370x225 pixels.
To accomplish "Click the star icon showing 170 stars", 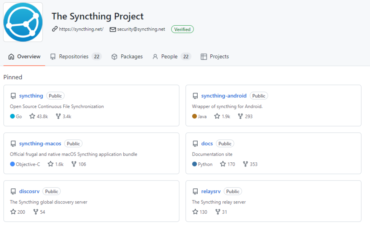I will click(223, 164).
